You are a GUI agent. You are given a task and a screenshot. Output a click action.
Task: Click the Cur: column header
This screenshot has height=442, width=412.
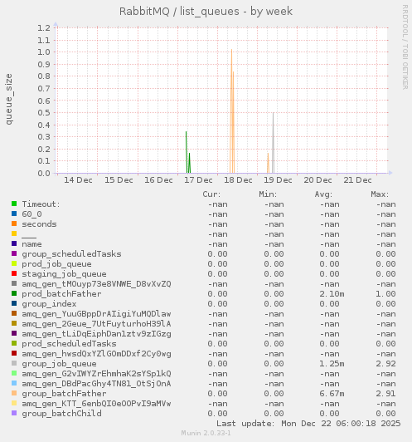point(211,194)
